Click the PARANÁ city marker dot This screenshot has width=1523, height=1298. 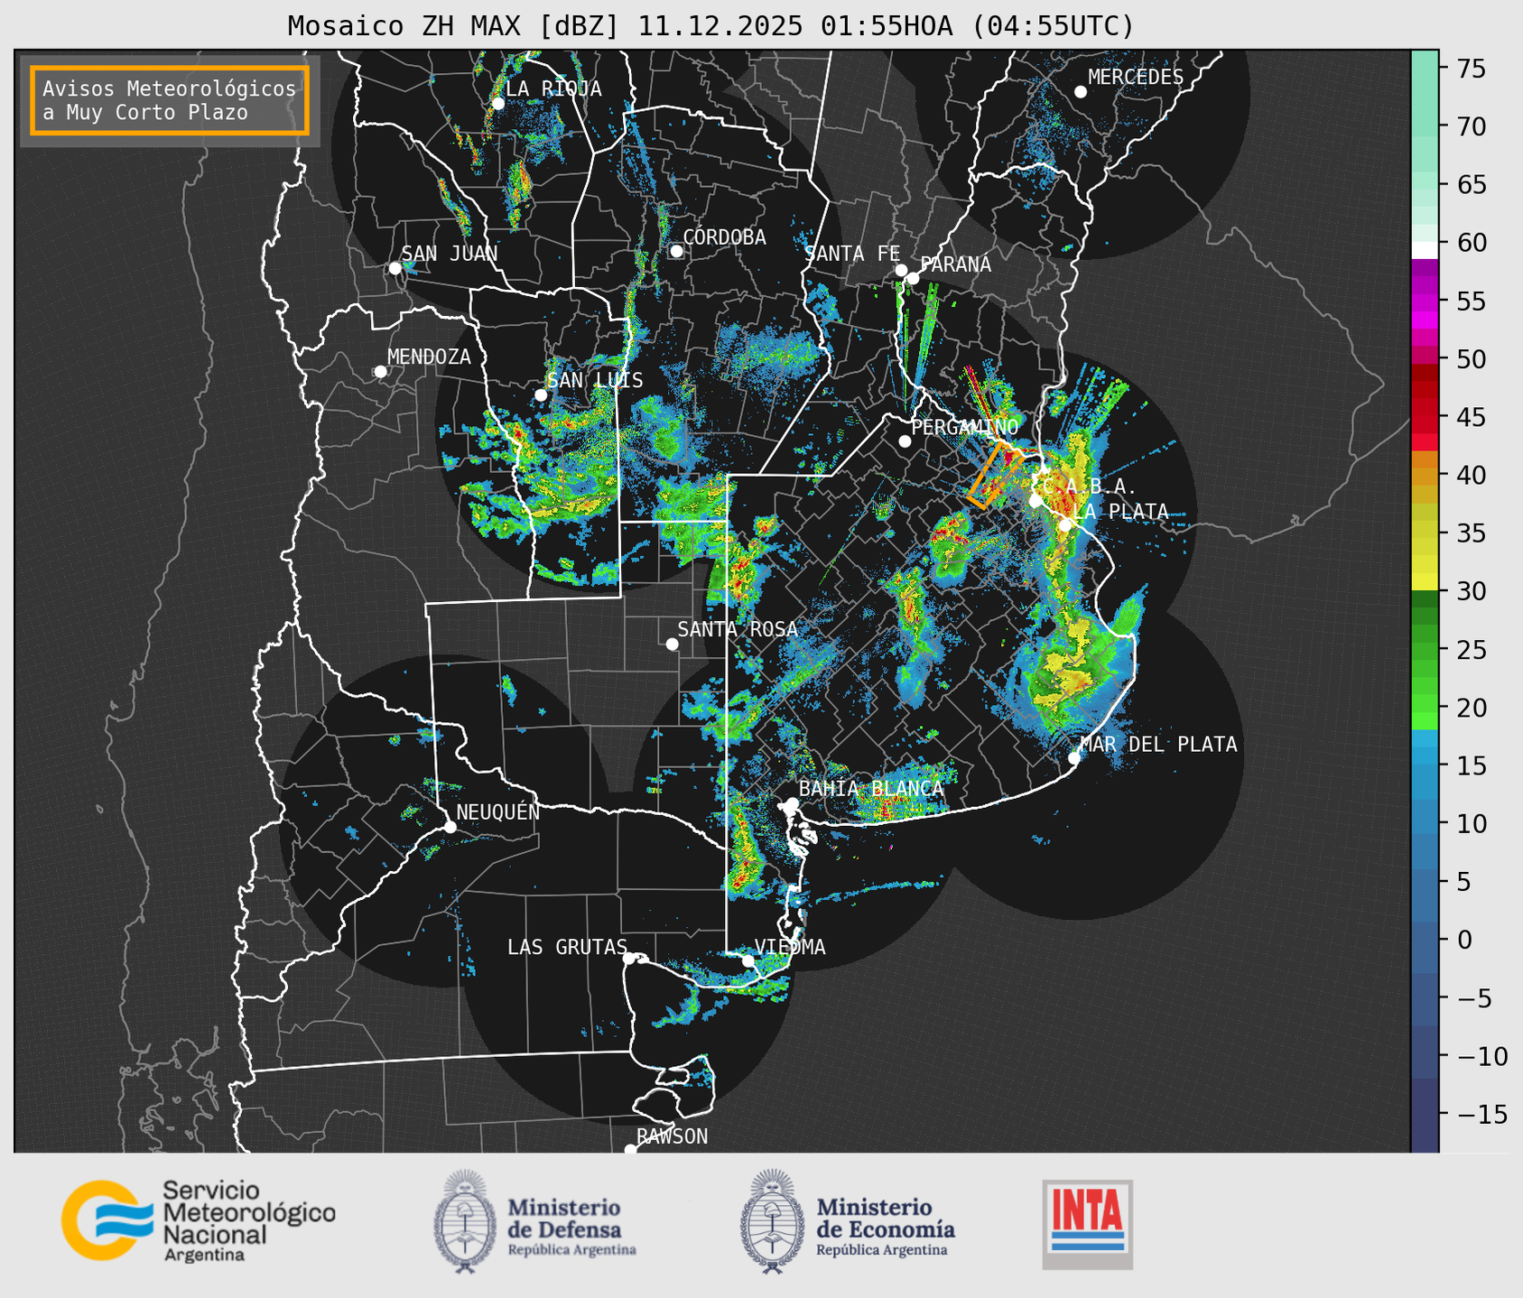coord(913,278)
